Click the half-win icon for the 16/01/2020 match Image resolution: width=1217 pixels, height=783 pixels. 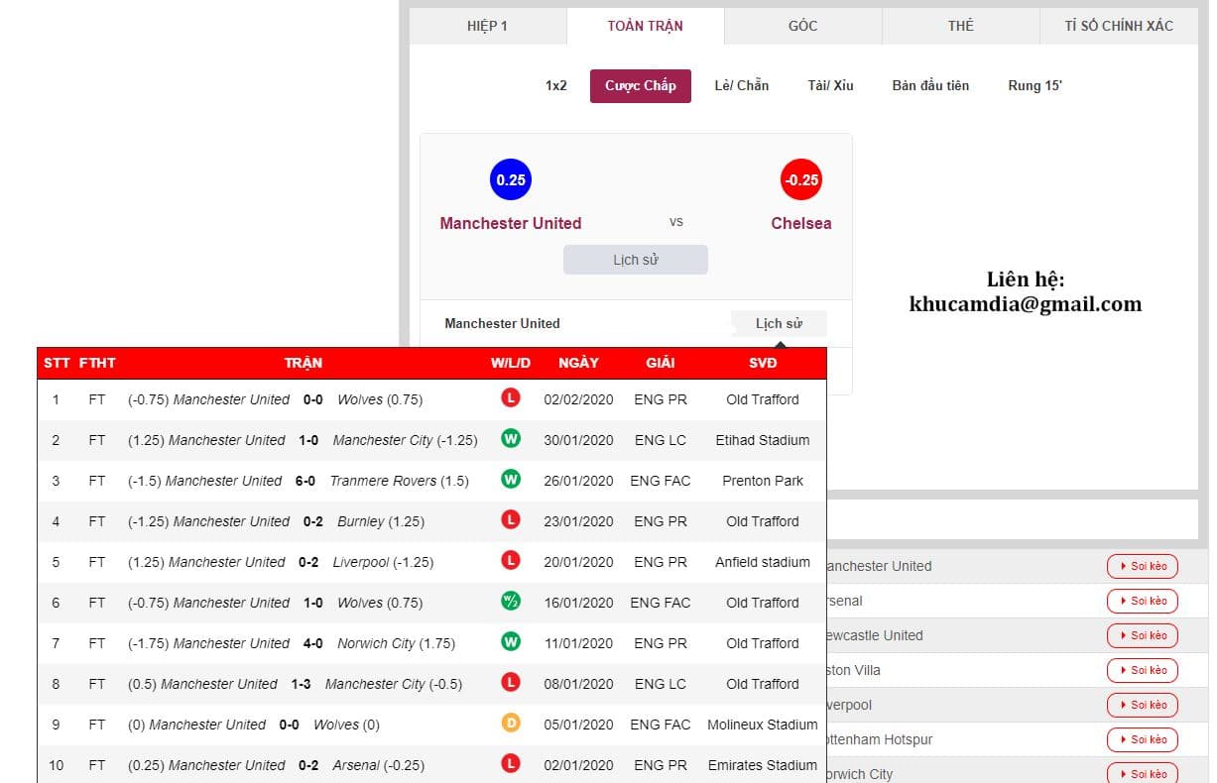coord(511,602)
